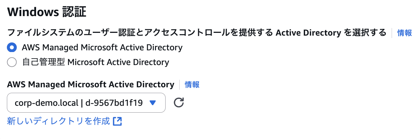The width and height of the screenshot is (415, 139).
Task: Select the AWS Managed Microsoft Active Directory radio
Action: click(x=12, y=47)
